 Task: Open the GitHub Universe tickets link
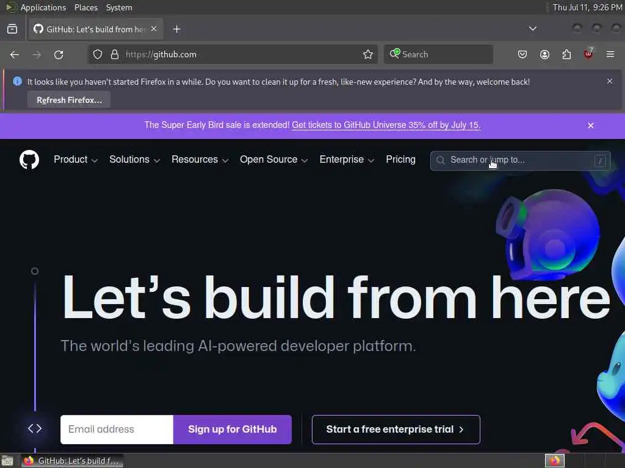pos(386,125)
